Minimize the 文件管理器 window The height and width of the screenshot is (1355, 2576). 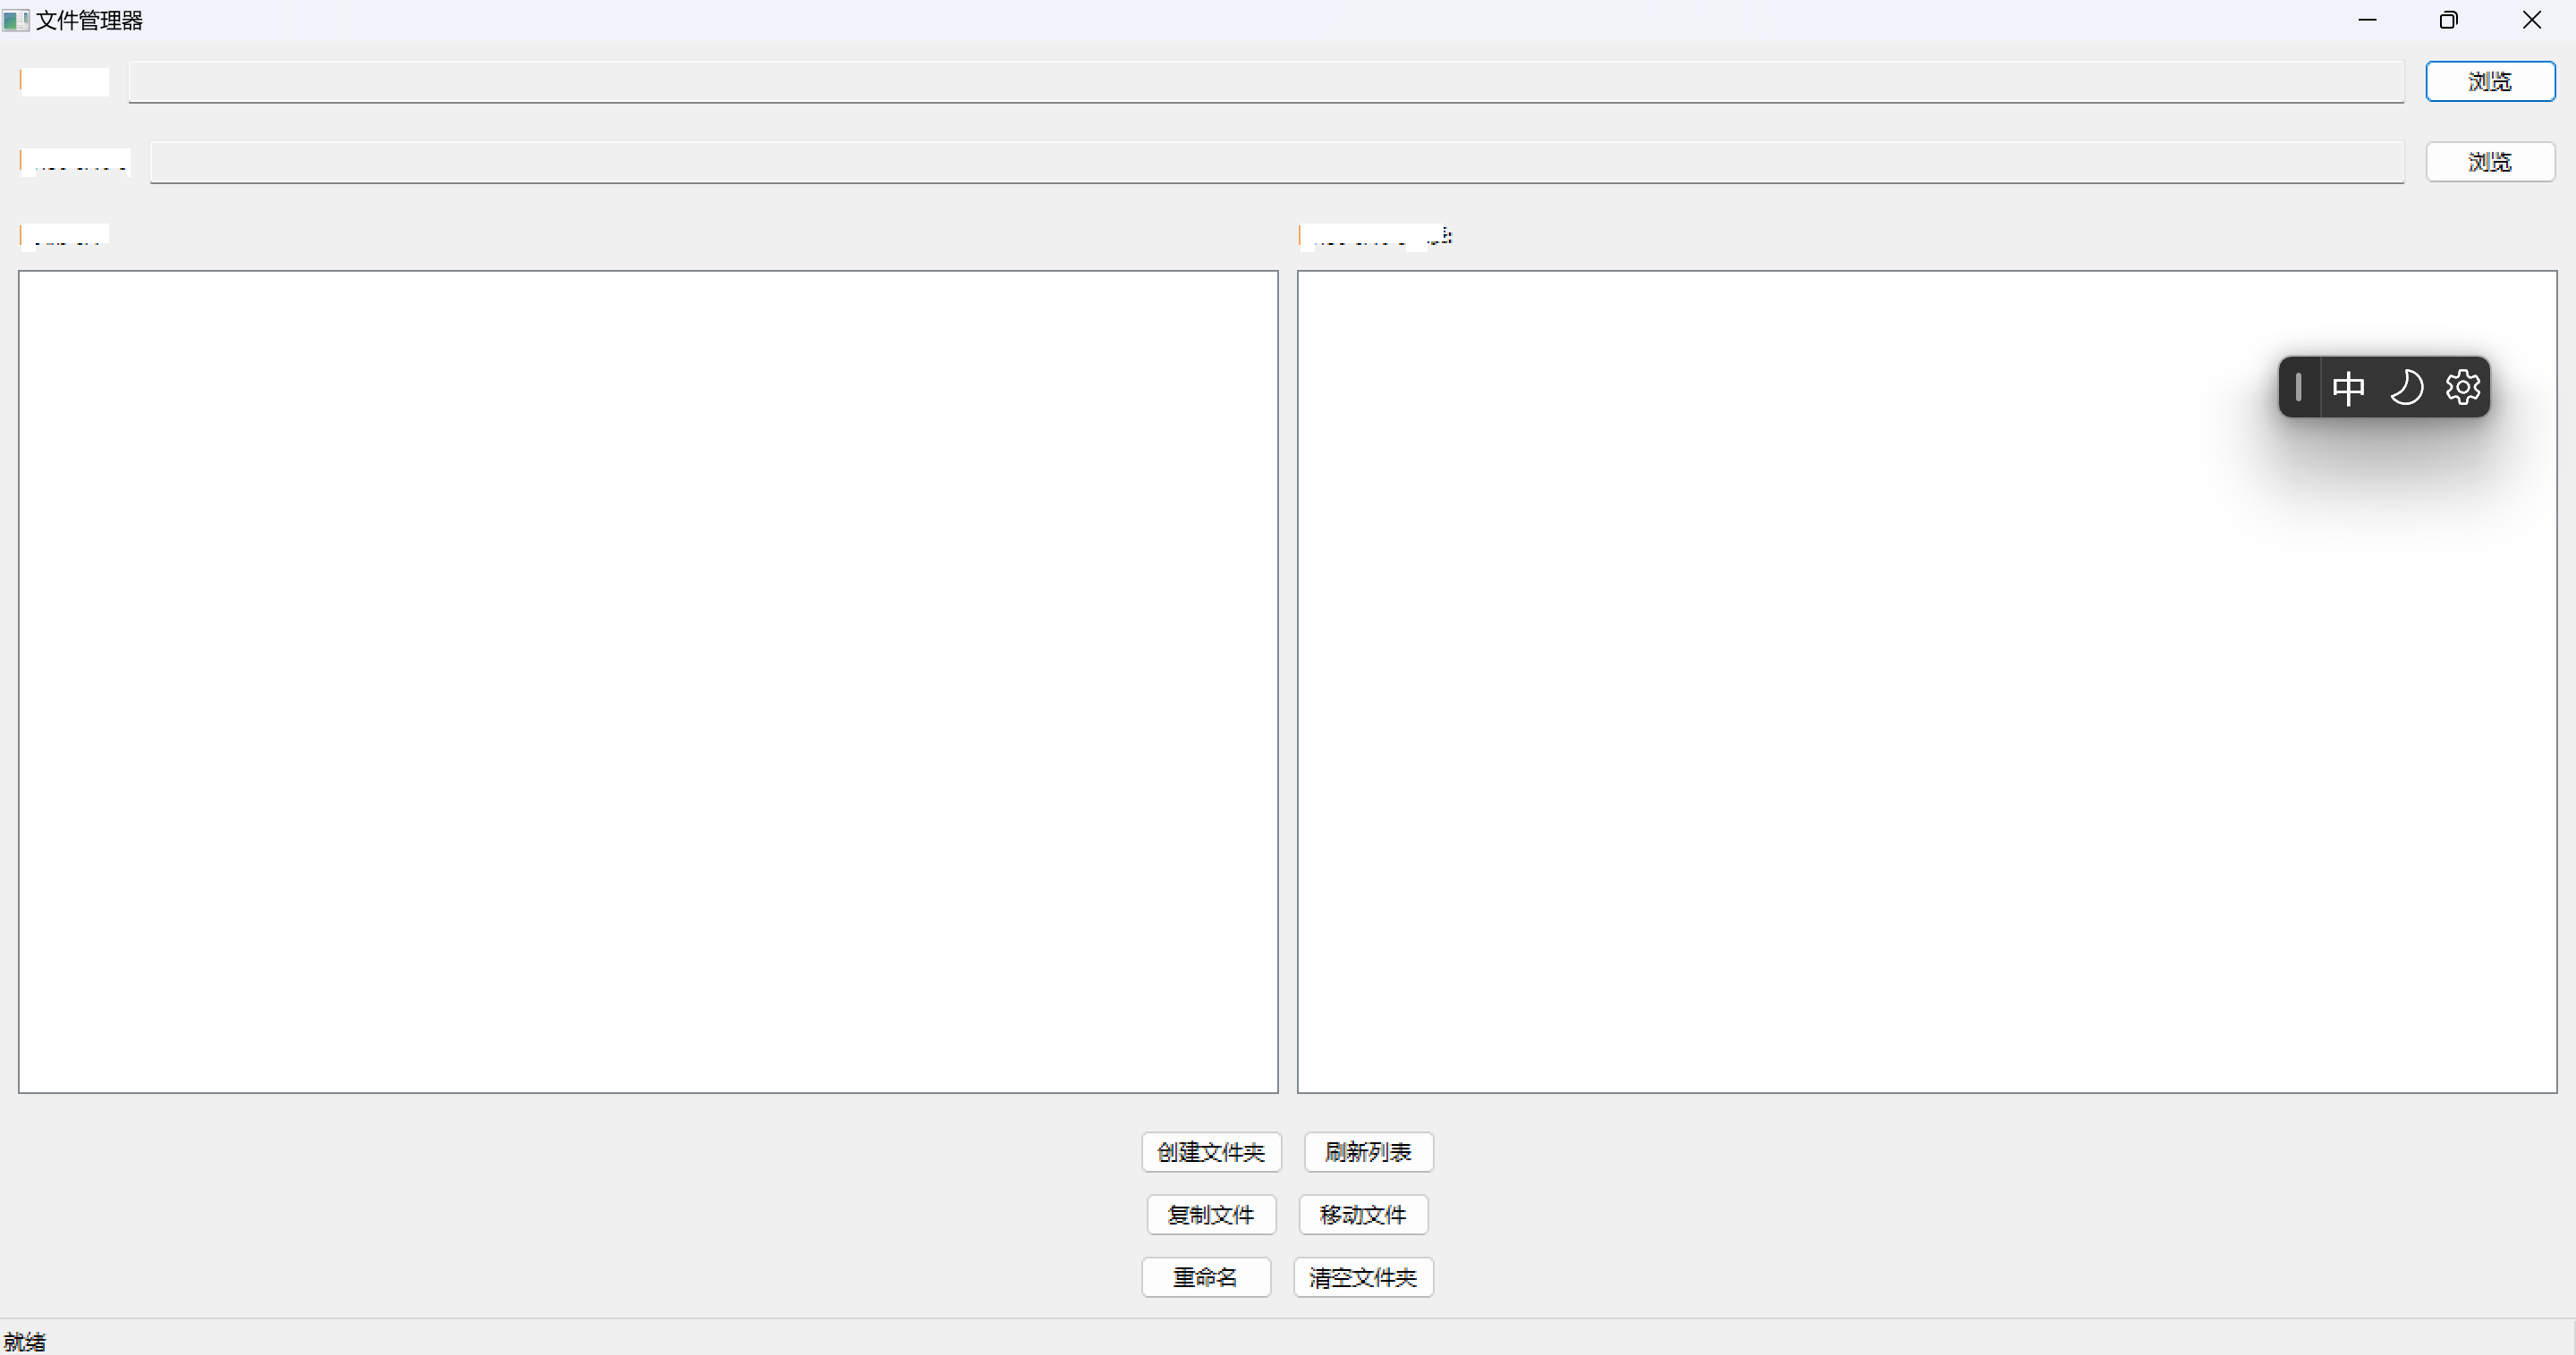point(2367,20)
